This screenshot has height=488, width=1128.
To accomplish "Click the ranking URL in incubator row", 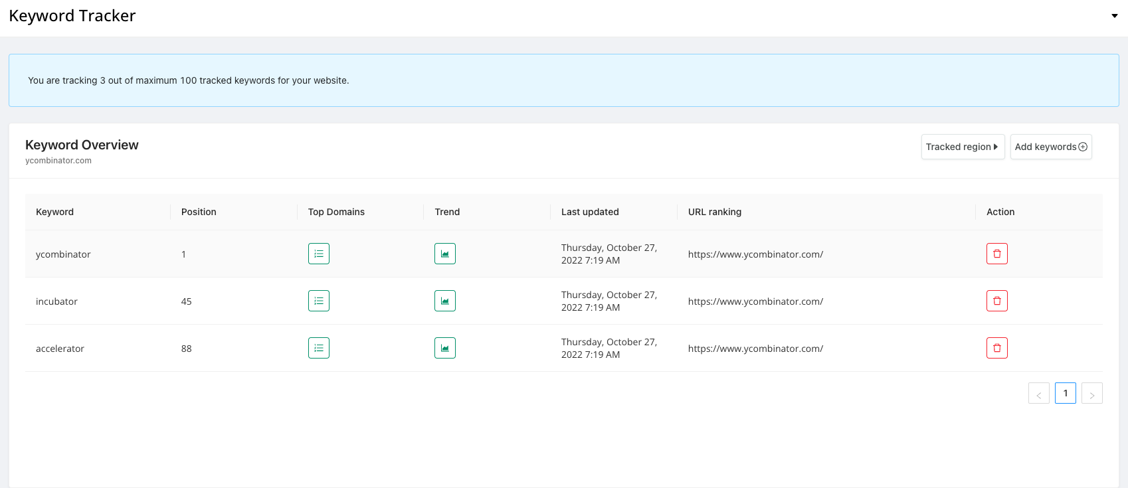I will pos(755,301).
